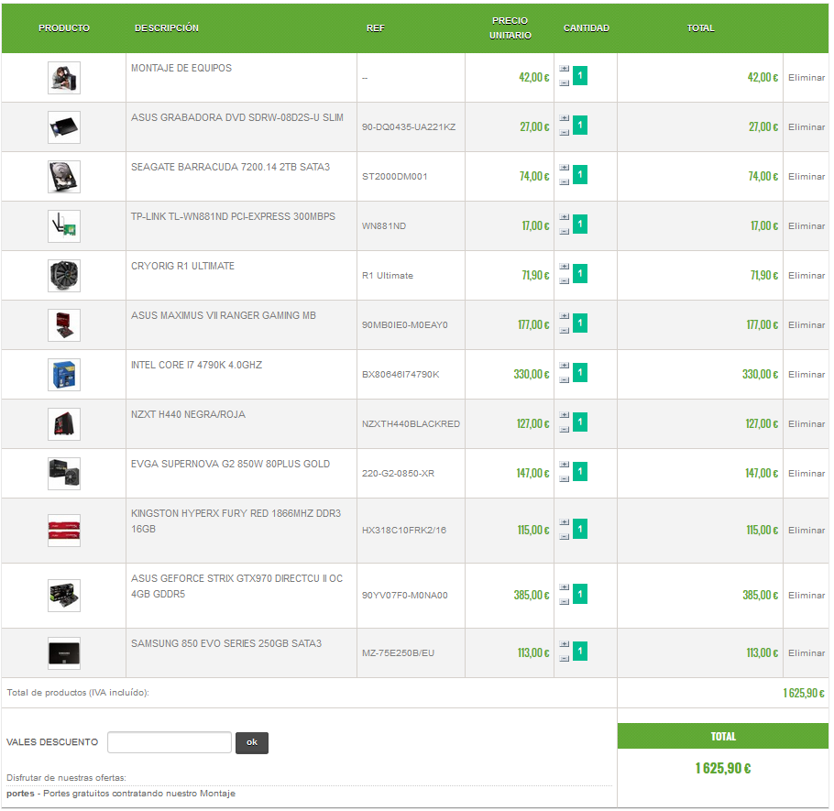Decrease quantity for ASUS GEFORCE STRIX GTX970
Viewport: 834px width, 811px height.
[x=565, y=601]
